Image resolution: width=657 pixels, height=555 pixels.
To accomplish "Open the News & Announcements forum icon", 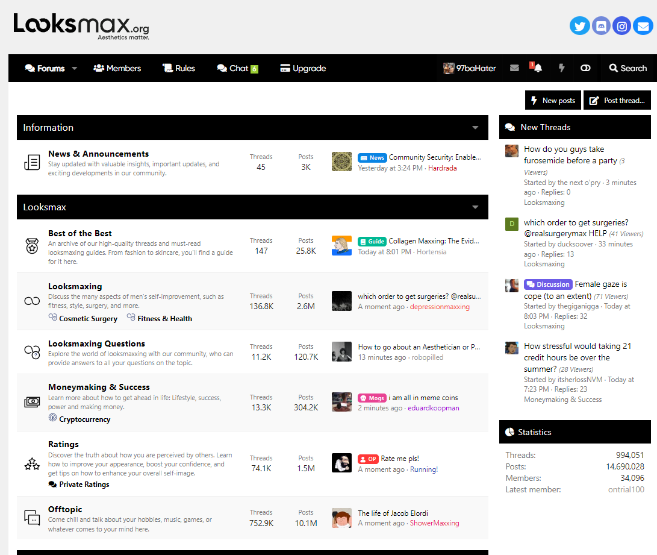I will (x=32, y=163).
